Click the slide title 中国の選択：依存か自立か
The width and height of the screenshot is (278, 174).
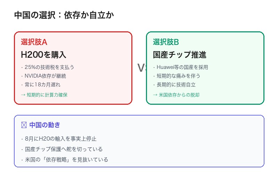pos(64,15)
